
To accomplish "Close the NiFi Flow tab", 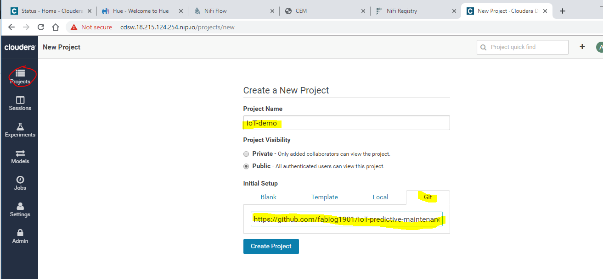I will (272, 11).
